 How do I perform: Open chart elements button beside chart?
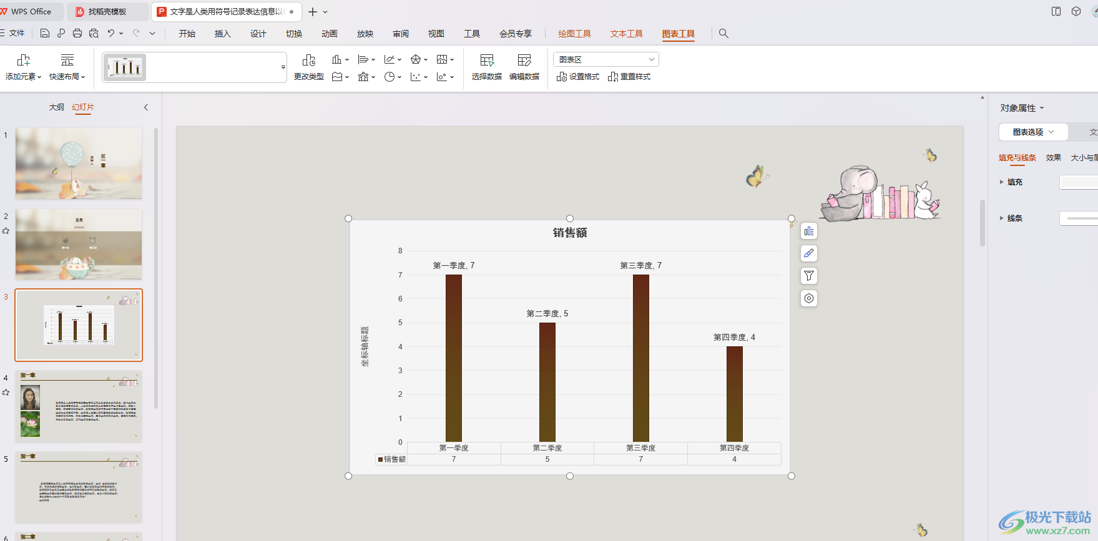(809, 232)
